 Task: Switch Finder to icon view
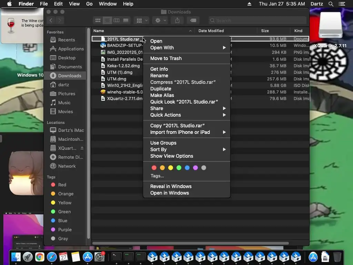98,20
